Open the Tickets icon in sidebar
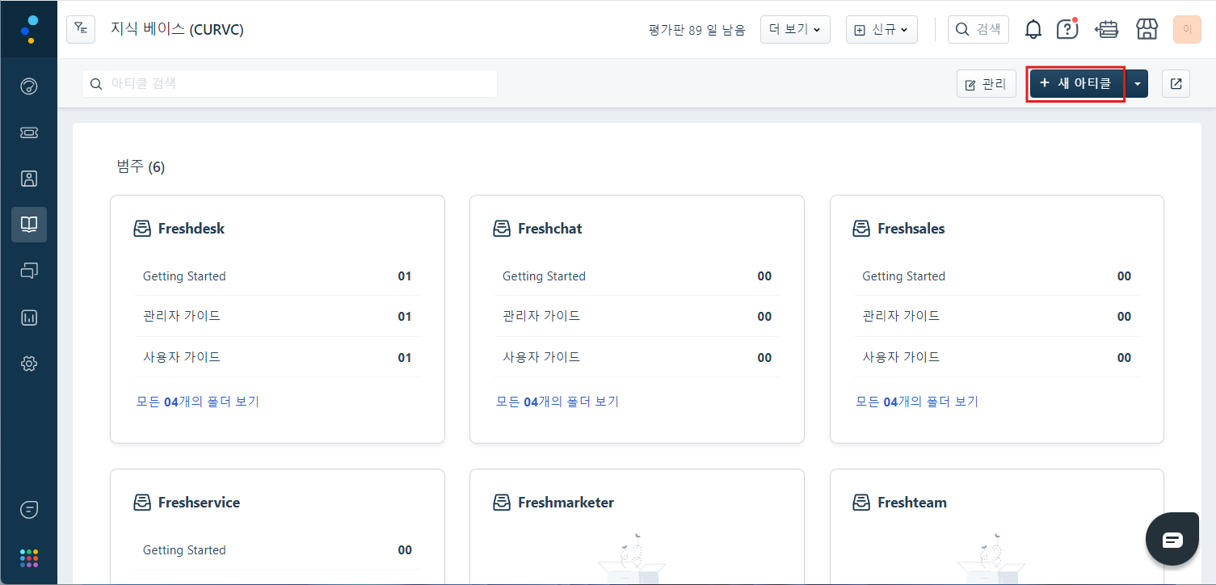This screenshot has width=1216, height=585. click(x=29, y=133)
